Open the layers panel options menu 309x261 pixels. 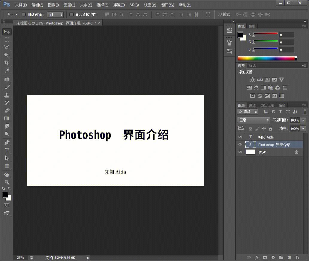click(x=304, y=105)
